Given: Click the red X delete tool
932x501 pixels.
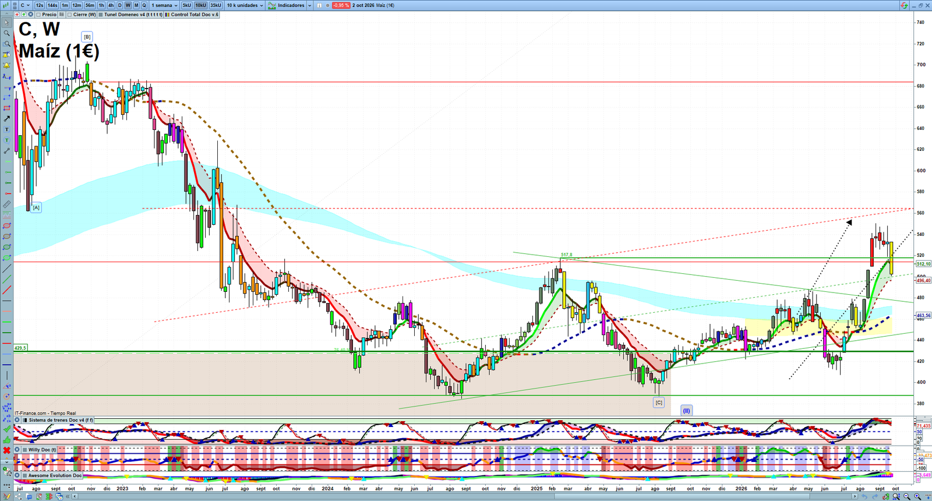Looking at the screenshot, I should coord(7,450).
